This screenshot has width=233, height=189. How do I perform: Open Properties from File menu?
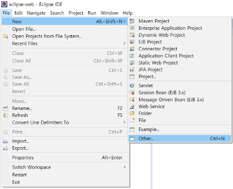tap(65, 158)
